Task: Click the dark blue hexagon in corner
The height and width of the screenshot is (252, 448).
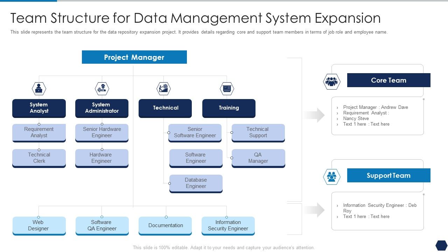Action: [x=441, y=245]
